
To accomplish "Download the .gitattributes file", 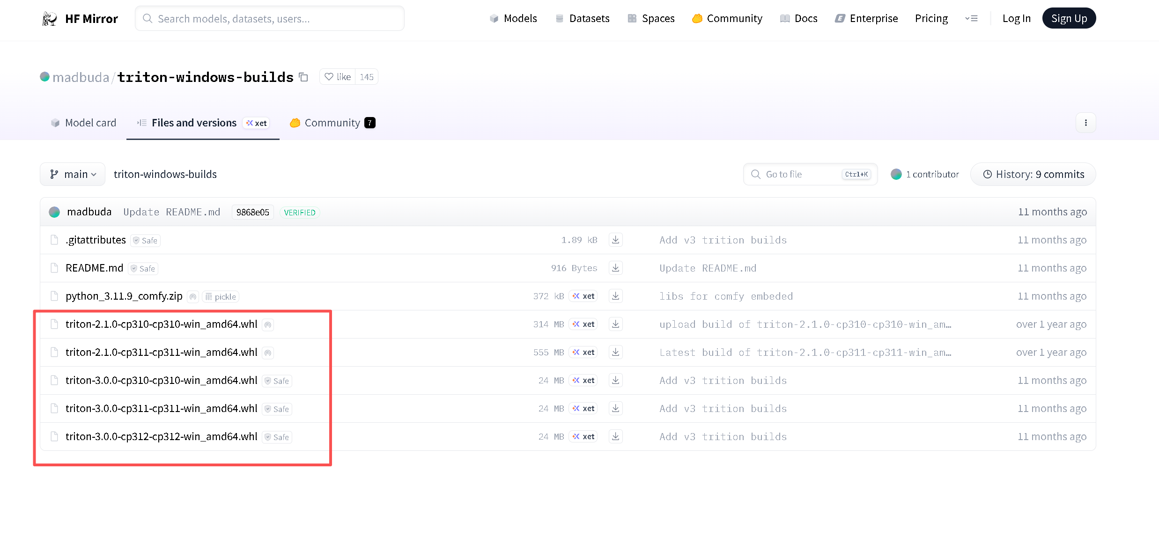I will pos(616,240).
